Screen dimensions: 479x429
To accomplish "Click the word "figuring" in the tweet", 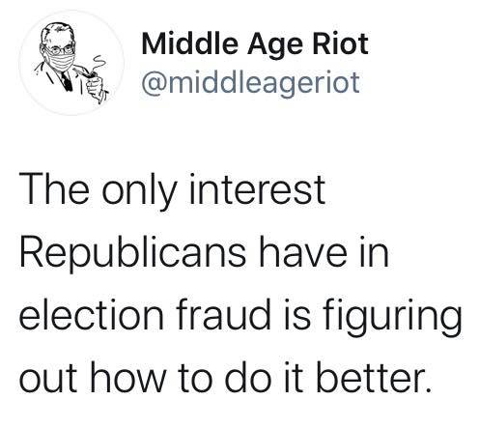I will point(392,318).
